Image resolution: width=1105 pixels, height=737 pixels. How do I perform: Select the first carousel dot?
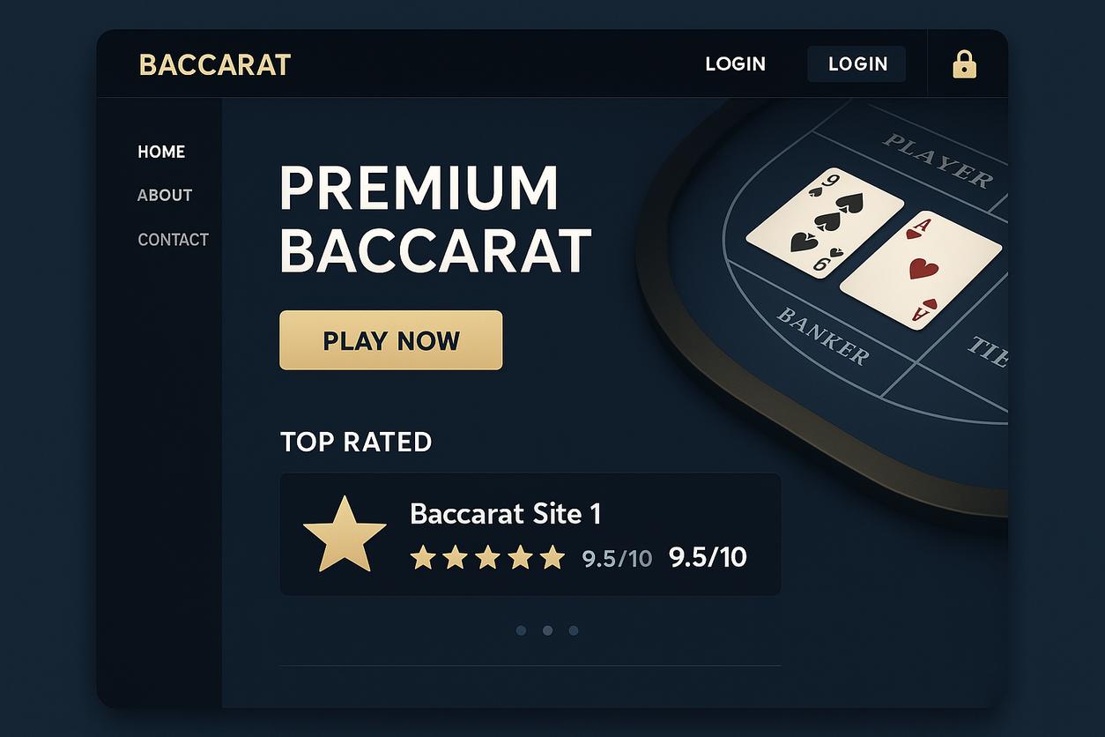pos(521,630)
